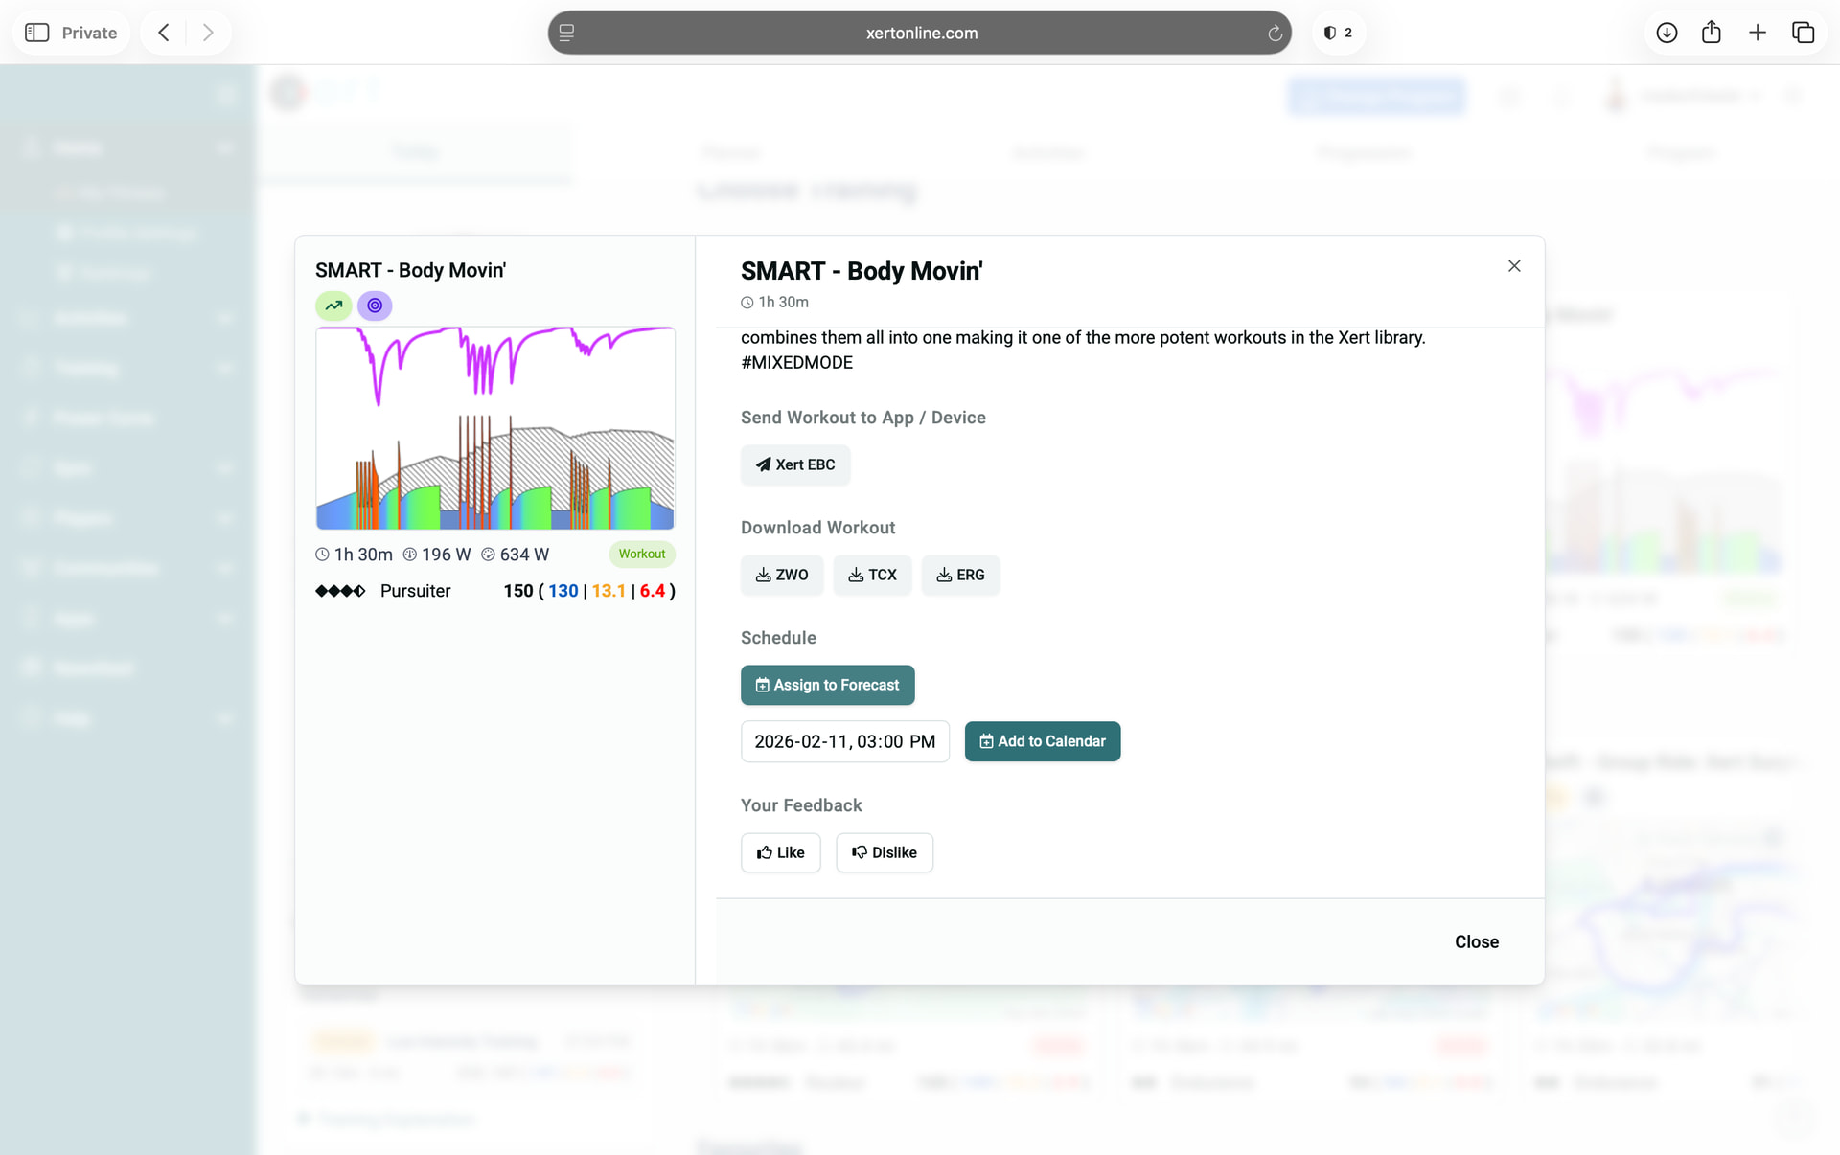Show Safari tab overview

pyautogui.click(x=1803, y=33)
